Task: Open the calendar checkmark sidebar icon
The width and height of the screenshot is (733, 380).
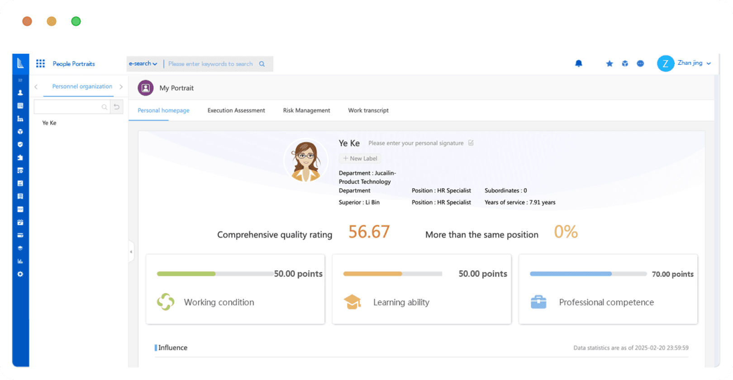Action: 20,222
